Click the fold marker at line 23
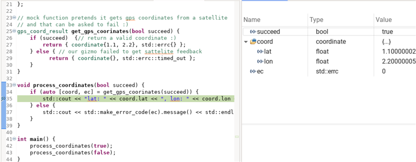Screen dimensions: 416x162 (x=14, y=18)
